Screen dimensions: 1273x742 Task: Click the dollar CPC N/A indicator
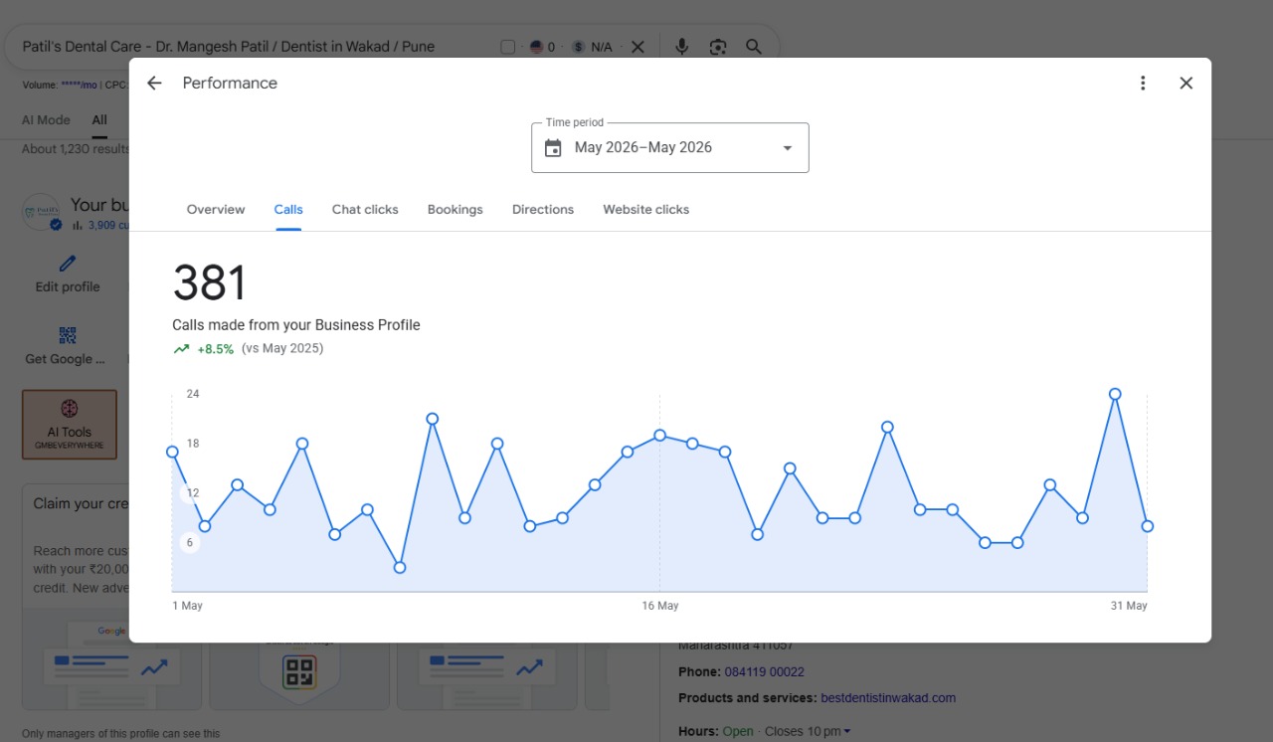[592, 47]
